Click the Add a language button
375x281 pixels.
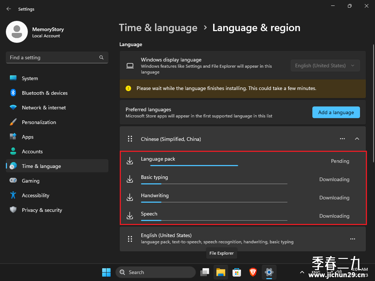(336, 112)
